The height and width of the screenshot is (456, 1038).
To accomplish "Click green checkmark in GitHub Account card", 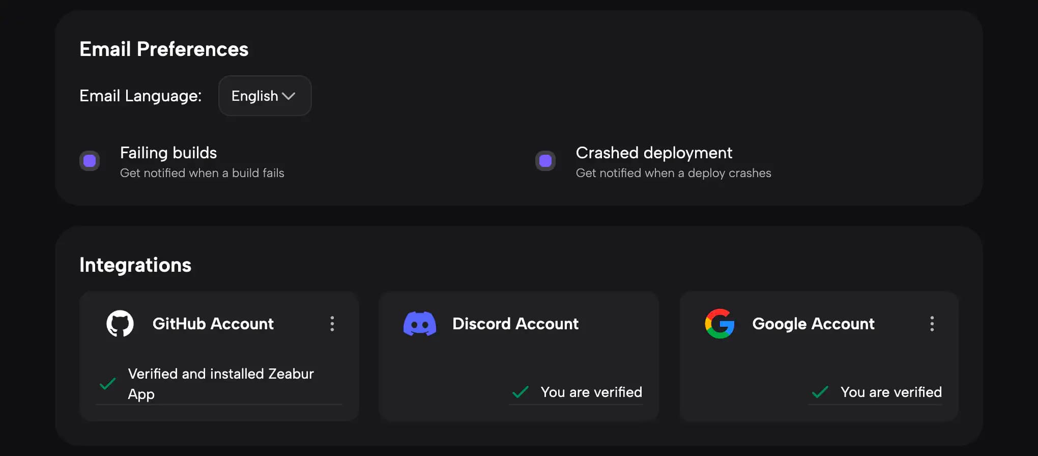I will (x=107, y=384).
